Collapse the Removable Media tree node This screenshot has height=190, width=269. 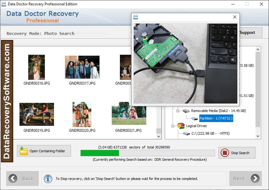click(178, 111)
